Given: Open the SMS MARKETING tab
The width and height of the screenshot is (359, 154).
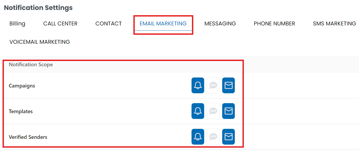Looking at the screenshot, I should pos(334,24).
